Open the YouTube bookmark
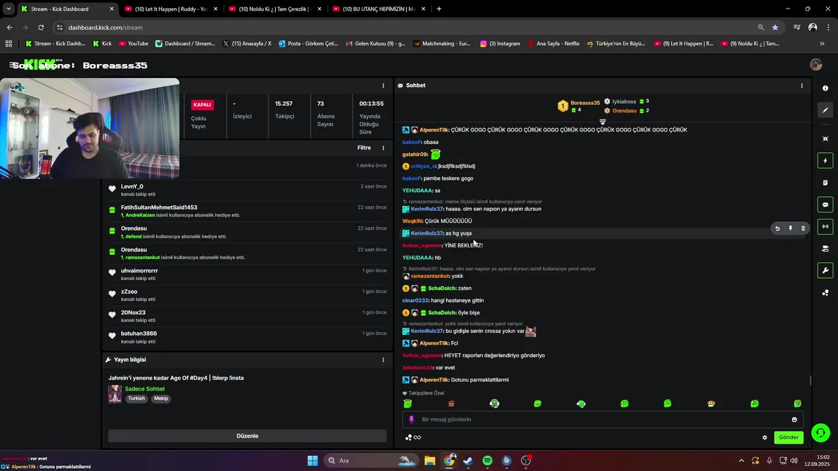This screenshot has height=471, width=838. pos(133,44)
